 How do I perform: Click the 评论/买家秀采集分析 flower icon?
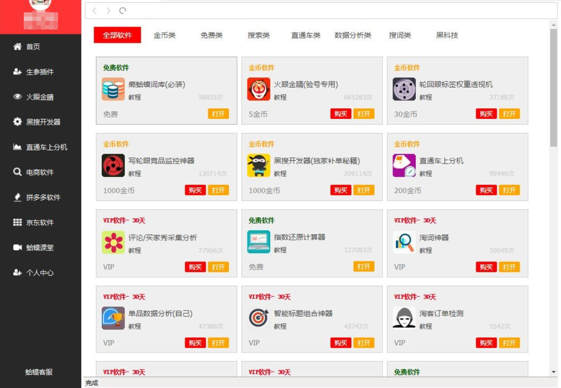(x=113, y=242)
